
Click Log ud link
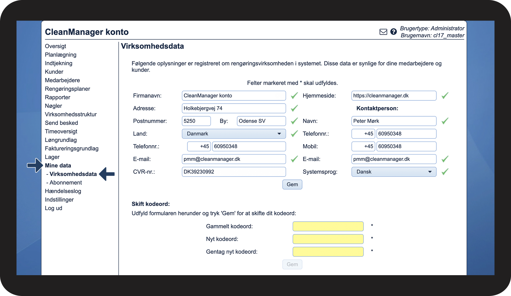(x=54, y=208)
